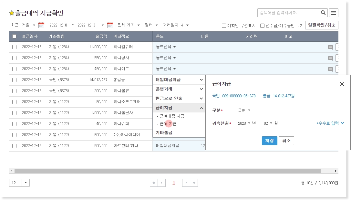Click the horizontal scrollbar track

[x=328, y=171]
